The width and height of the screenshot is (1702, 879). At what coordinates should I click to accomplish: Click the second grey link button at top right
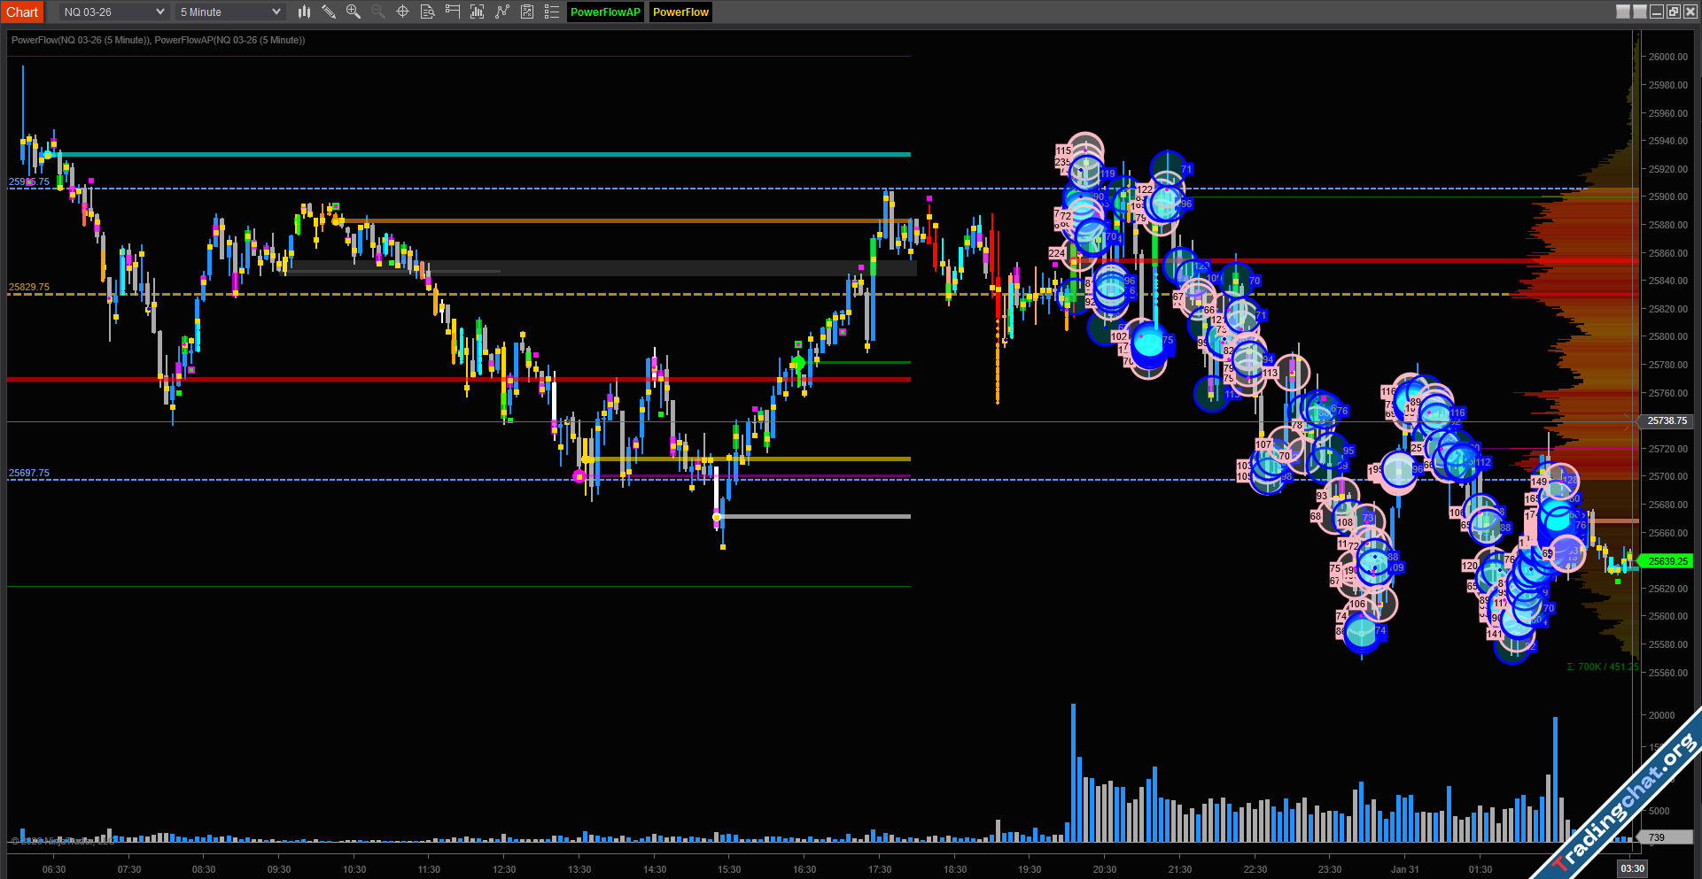pyautogui.click(x=1640, y=12)
